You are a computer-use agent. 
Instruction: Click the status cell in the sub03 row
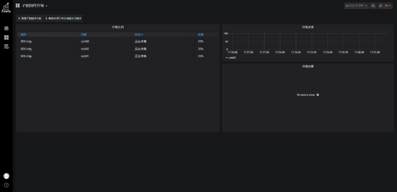click(163, 41)
